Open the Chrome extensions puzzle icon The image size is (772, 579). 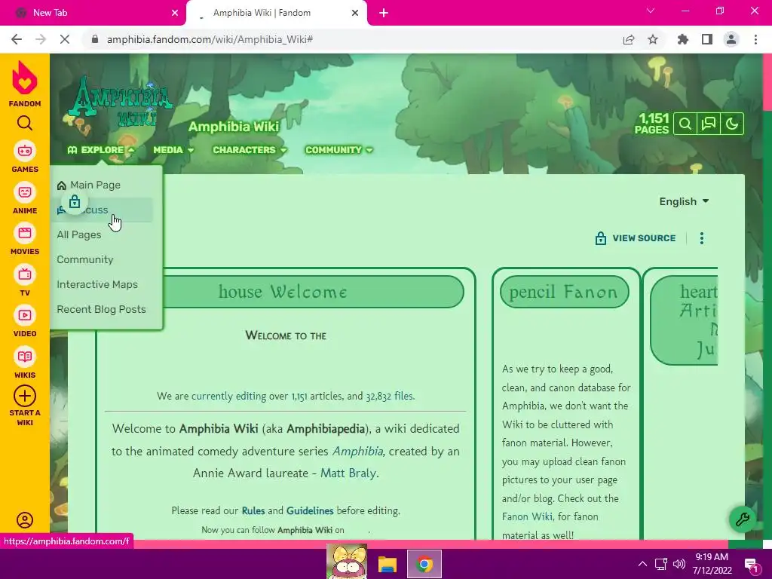[682, 39]
